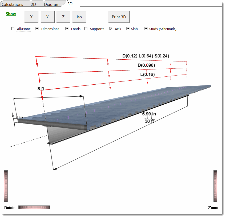Set view orientation to Z axis
226x218 pixels.
point(63,17)
